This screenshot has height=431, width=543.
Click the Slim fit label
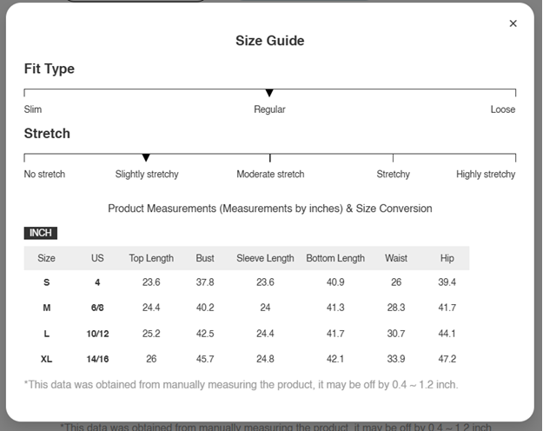(33, 109)
